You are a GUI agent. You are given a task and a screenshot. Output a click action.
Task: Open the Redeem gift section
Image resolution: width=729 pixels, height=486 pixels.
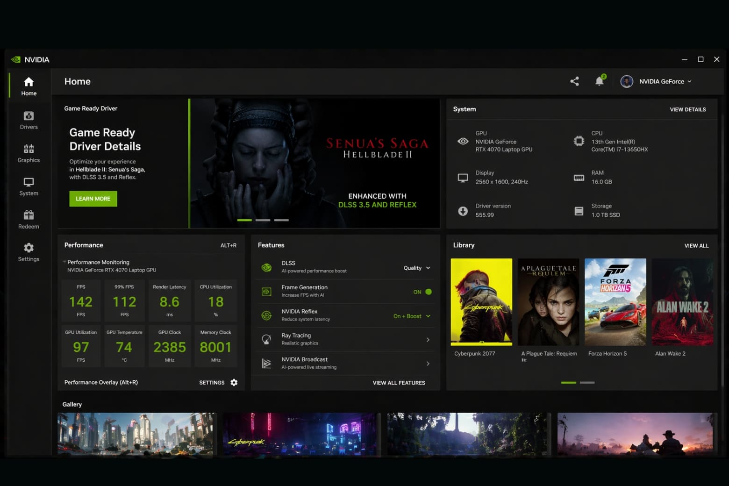29,219
